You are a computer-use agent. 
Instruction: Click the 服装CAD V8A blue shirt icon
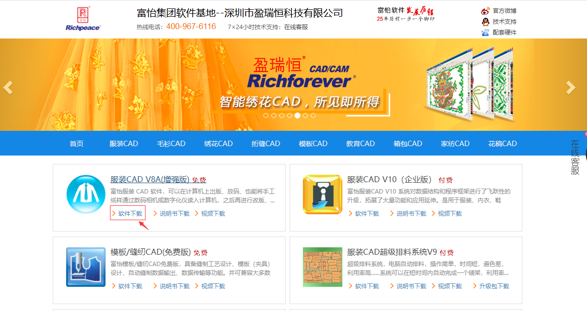click(86, 194)
